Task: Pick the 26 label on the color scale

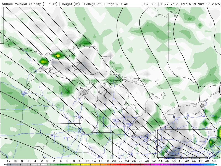Action: coord(134,161)
